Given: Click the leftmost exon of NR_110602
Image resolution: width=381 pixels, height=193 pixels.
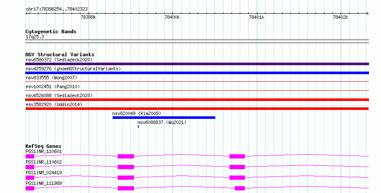Looking at the screenshot, I should 30,167.
